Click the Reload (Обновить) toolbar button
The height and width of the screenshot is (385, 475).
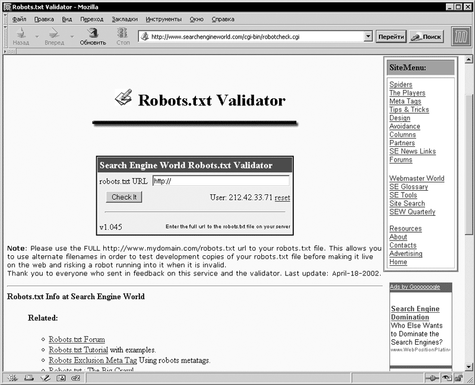click(x=93, y=36)
